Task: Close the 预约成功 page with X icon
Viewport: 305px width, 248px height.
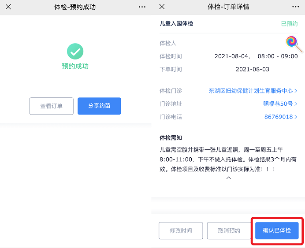Action: (x=8, y=7)
